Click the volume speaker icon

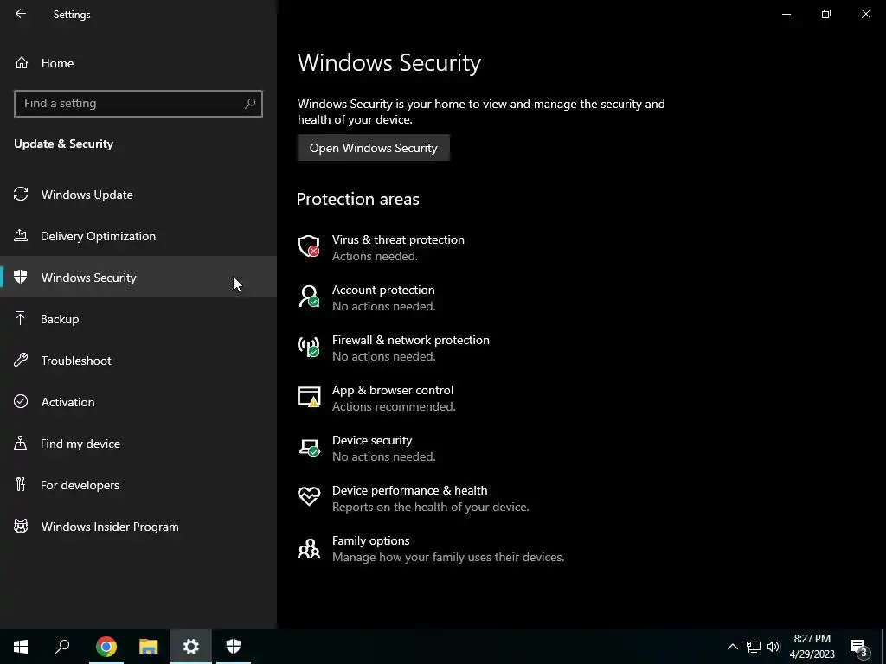pos(774,647)
